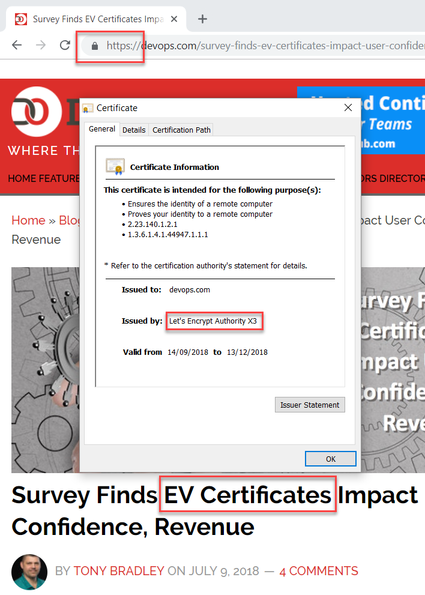Close the Certificate dialog with X
The width and height of the screenshot is (425, 595).
tap(348, 107)
